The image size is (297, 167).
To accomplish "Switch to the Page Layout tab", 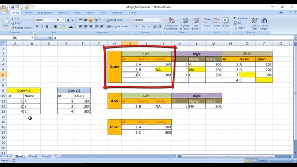I will (45, 13).
